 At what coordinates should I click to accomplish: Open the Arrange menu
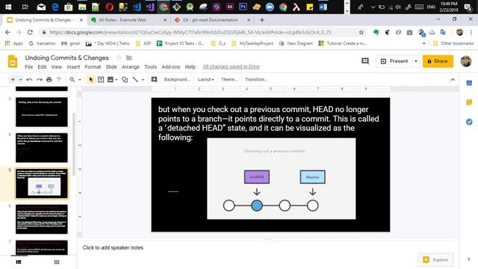coord(131,67)
